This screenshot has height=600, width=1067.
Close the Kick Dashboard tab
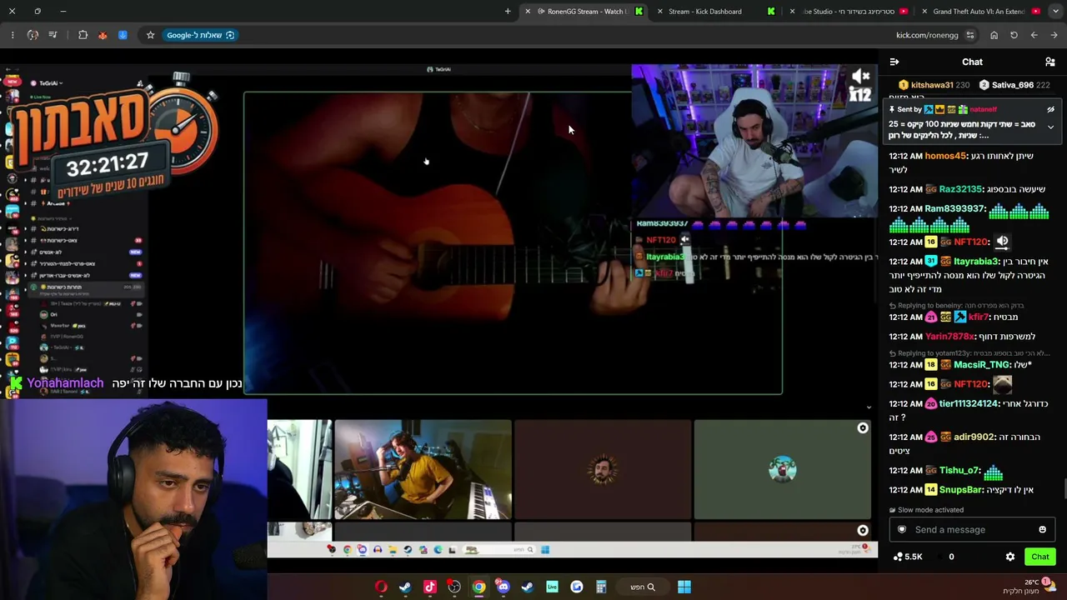tap(660, 12)
